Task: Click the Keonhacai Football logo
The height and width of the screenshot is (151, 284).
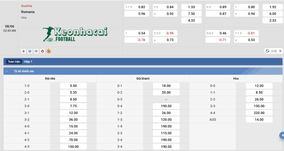Action: (75, 34)
